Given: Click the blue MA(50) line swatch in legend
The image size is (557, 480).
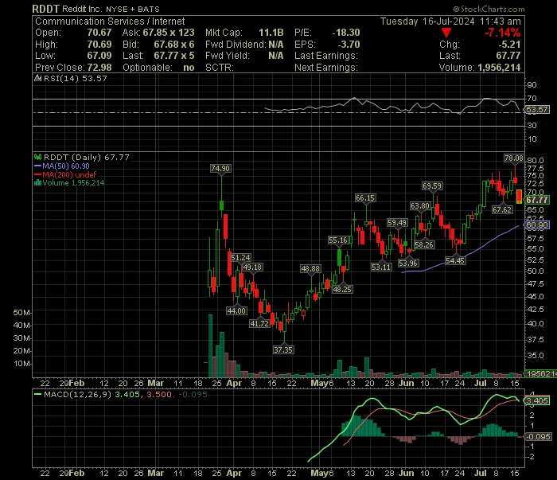Looking at the screenshot, I should (x=37, y=166).
